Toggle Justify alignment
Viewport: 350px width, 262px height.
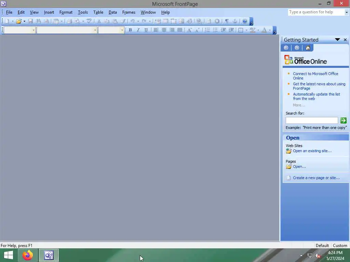pos(180,30)
